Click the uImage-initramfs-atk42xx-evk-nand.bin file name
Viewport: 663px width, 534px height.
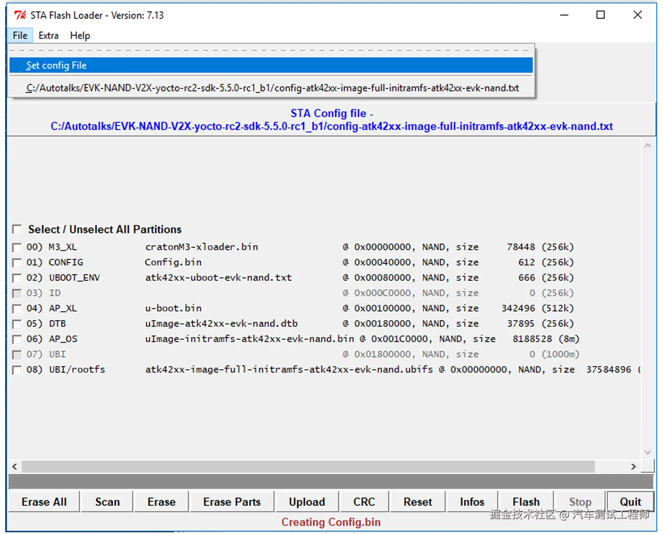(x=250, y=339)
